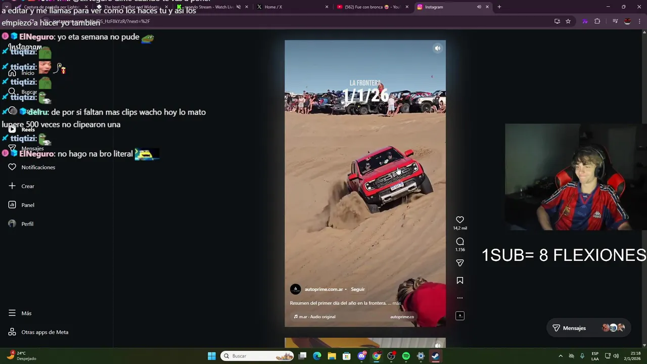Go to Instagram Inicio in the sidebar

click(22, 73)
